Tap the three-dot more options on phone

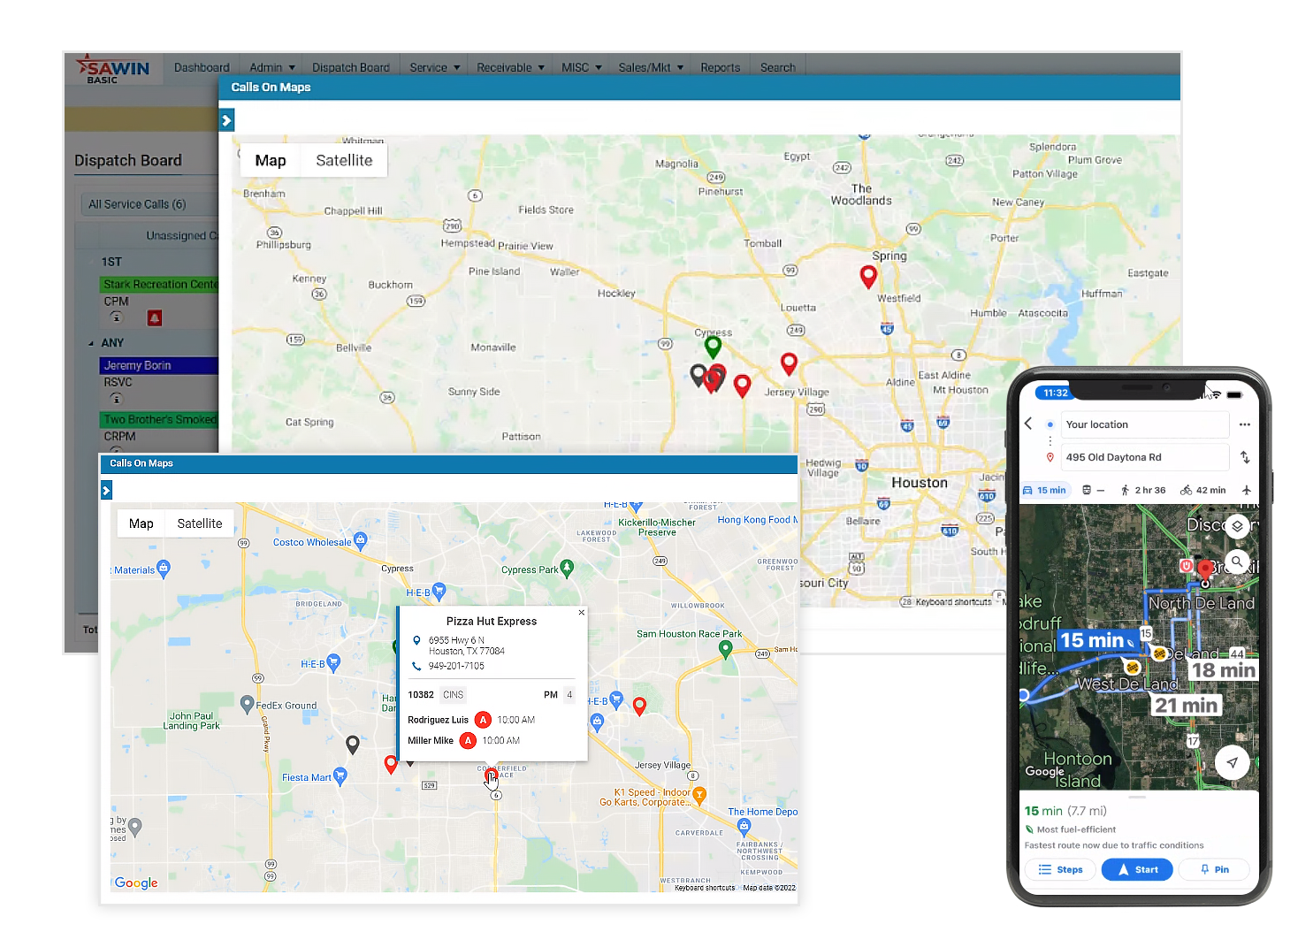(1245, 424)
